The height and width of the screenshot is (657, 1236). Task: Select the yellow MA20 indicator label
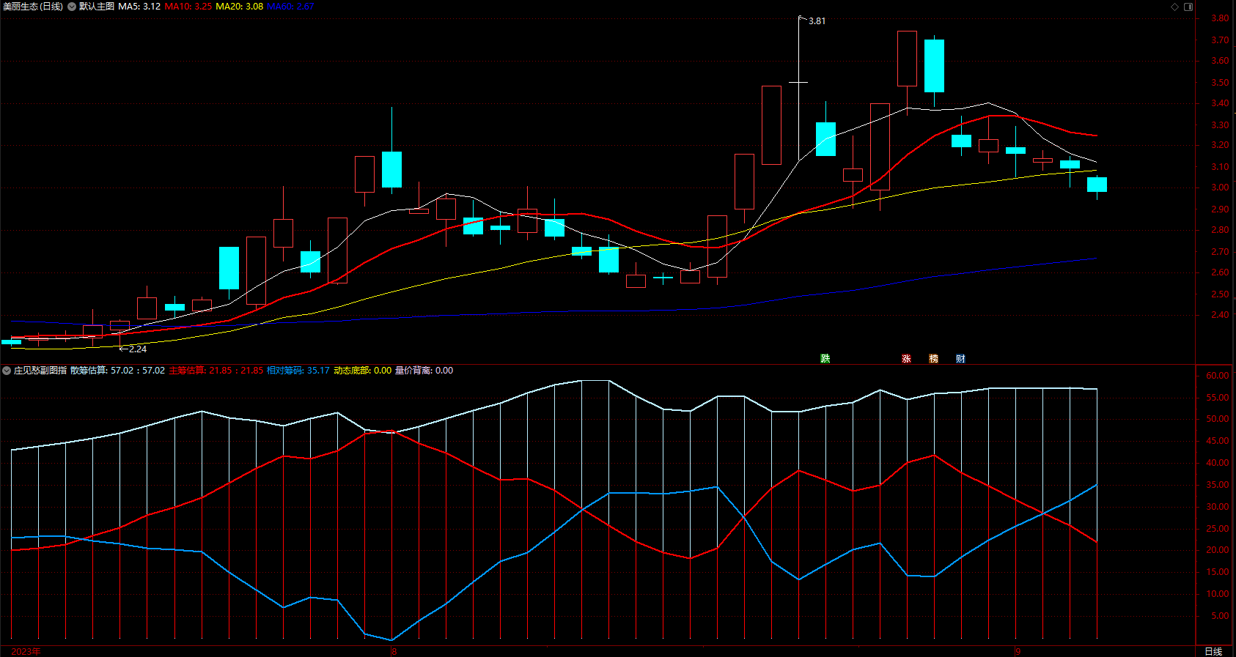pos(240,7)
